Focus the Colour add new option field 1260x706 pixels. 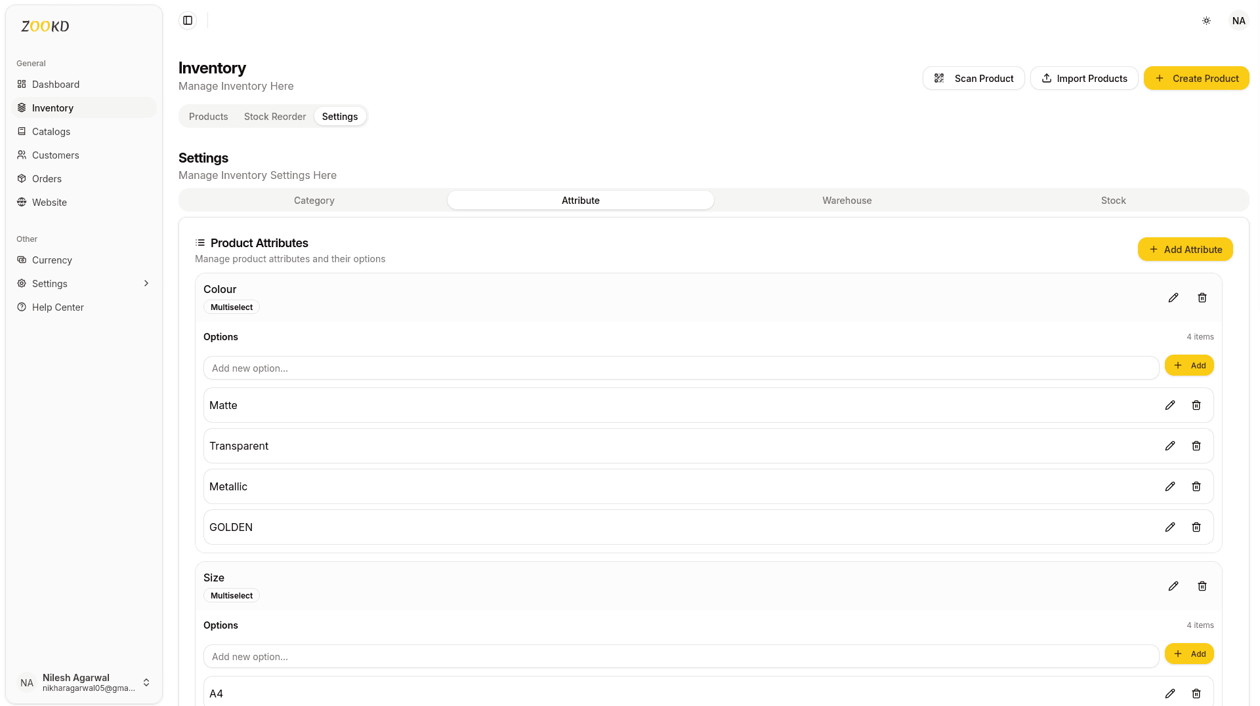[x=681, y=368]
